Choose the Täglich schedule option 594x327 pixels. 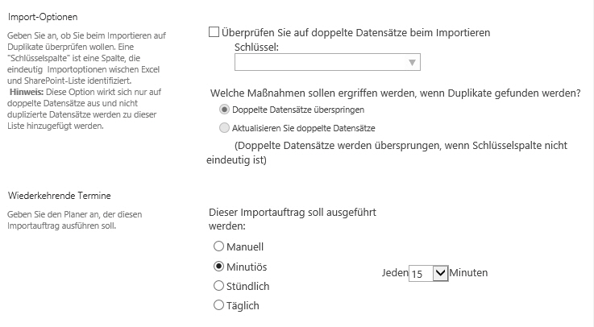pos(218,305)
